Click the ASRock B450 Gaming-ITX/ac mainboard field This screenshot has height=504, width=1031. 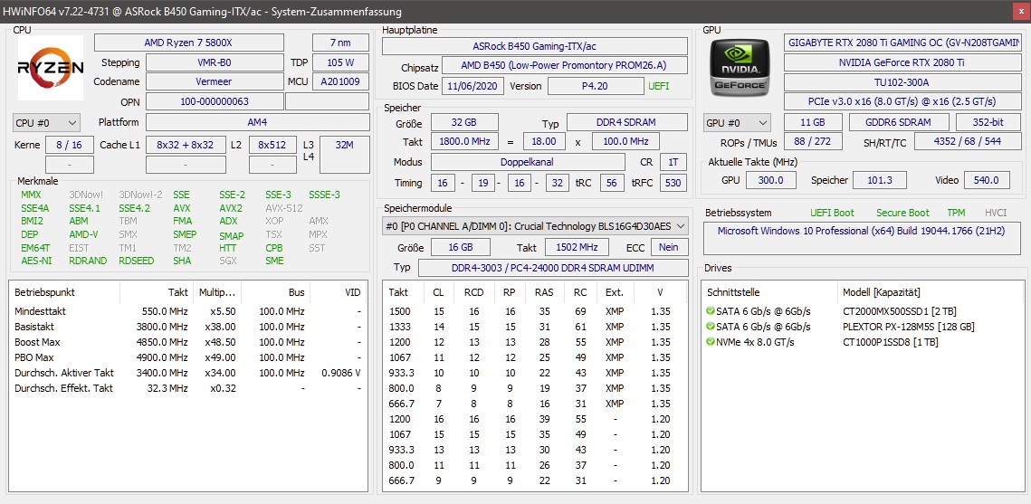(x=535, y=46)
